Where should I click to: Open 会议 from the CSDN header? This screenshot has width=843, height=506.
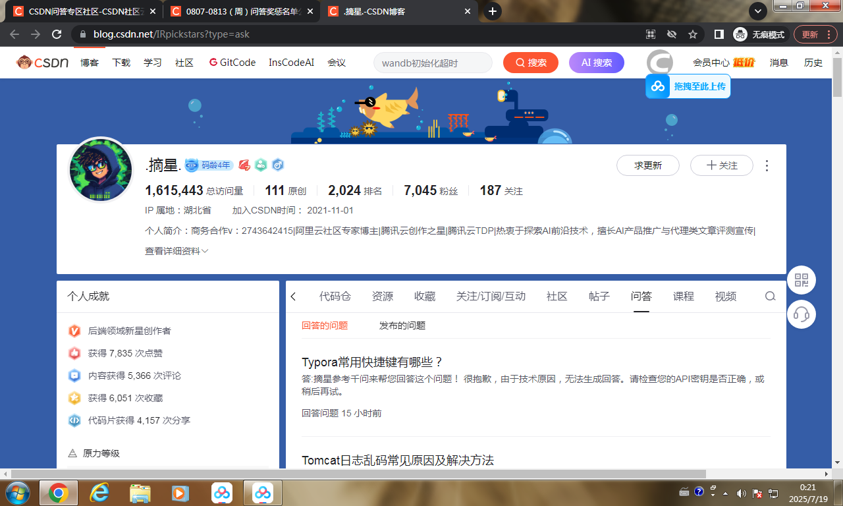(337, 63)
